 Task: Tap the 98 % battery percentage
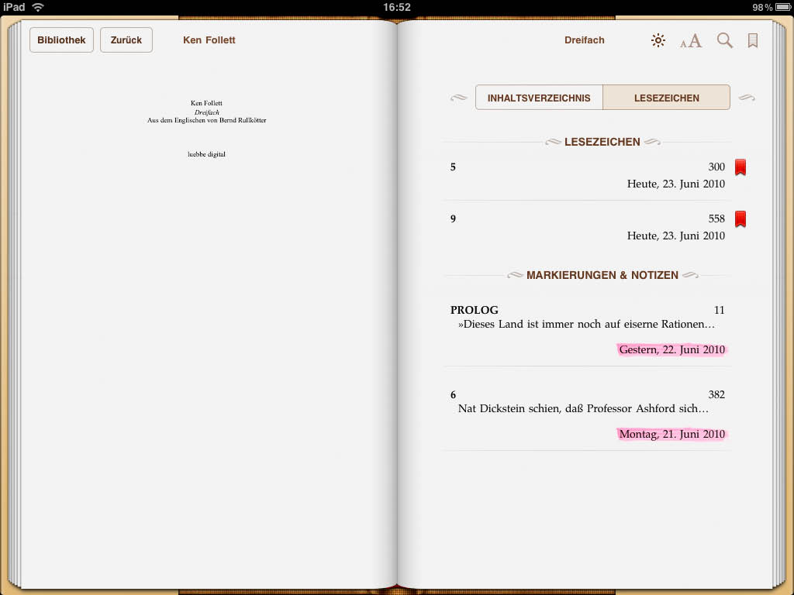762,7
